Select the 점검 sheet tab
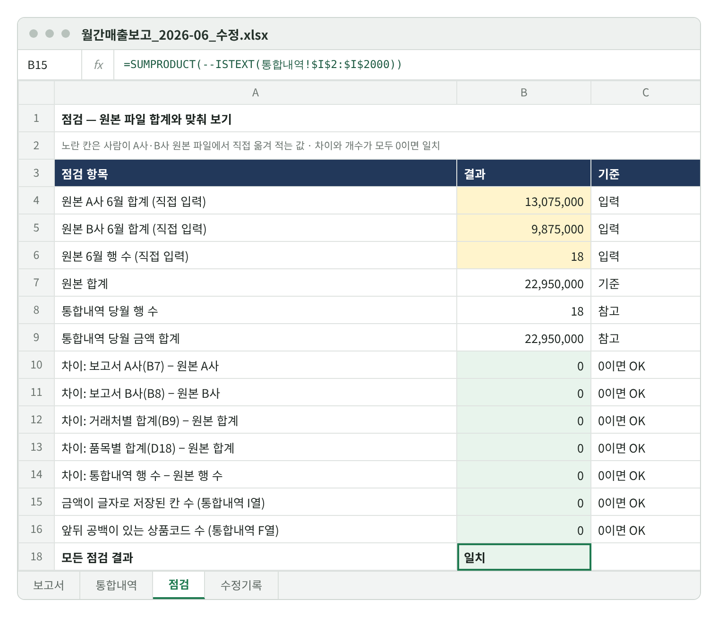The image size is (718, 617). point(179,585)
